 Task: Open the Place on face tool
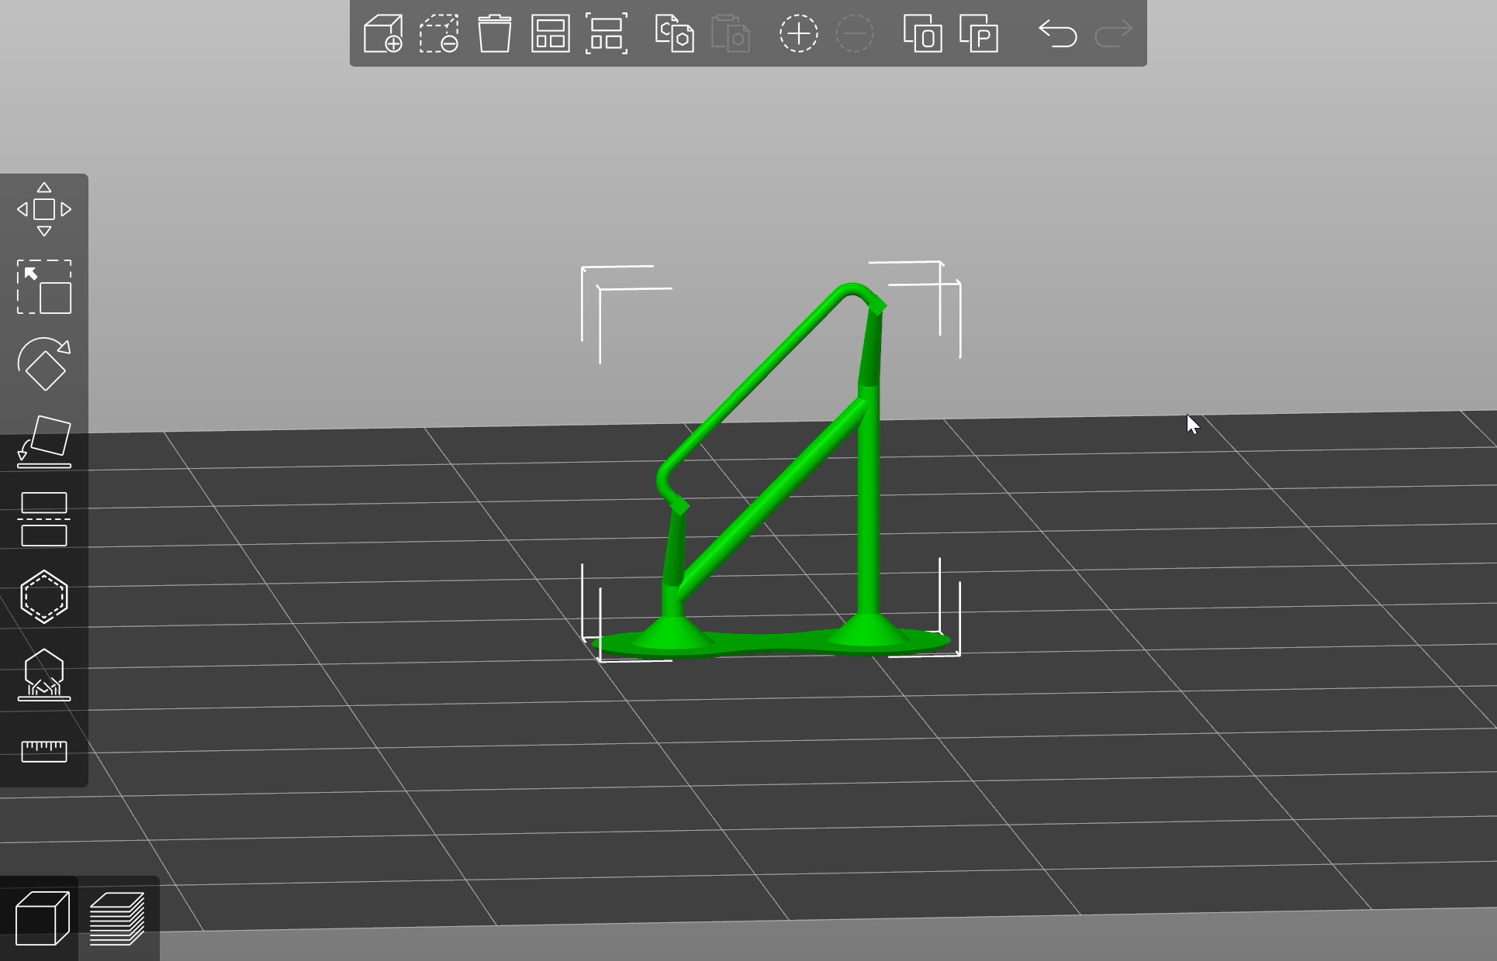(44, 442)
